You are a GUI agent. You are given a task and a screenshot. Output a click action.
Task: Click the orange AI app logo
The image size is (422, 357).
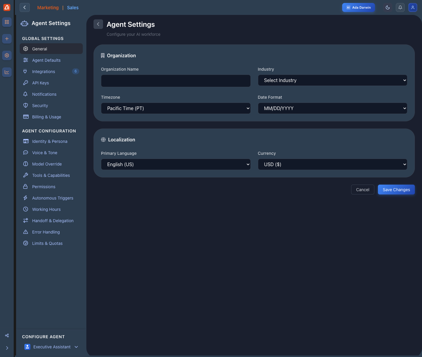click(7, 7)
